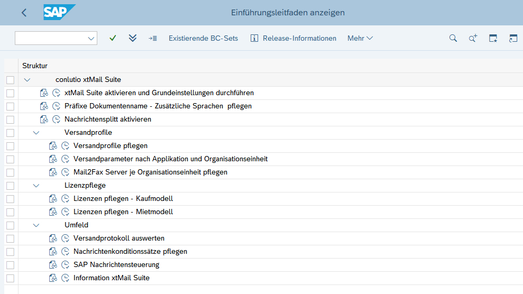Select Lizenzen pflegen - Mietmodell entry
Image resolution: width=523 pixels, height=294 pixels.
click(x=123, y=212)
